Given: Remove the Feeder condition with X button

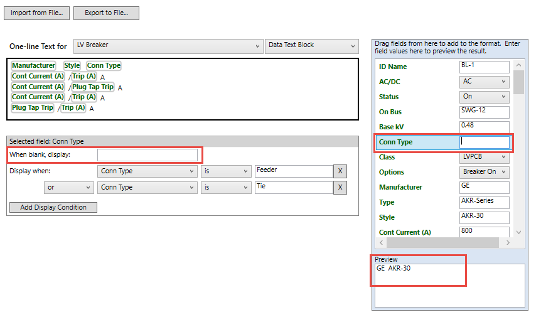Looking at the screenshot, I should pyautogui.click(x=340, y=171).
